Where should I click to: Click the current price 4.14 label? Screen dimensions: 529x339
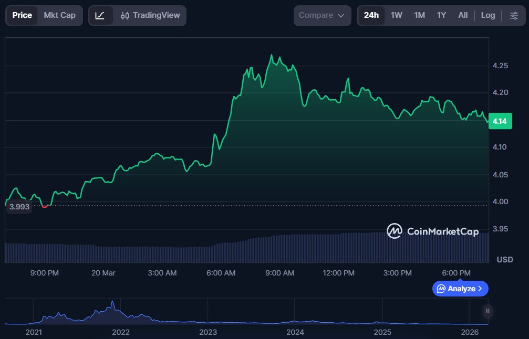(500, 121)
